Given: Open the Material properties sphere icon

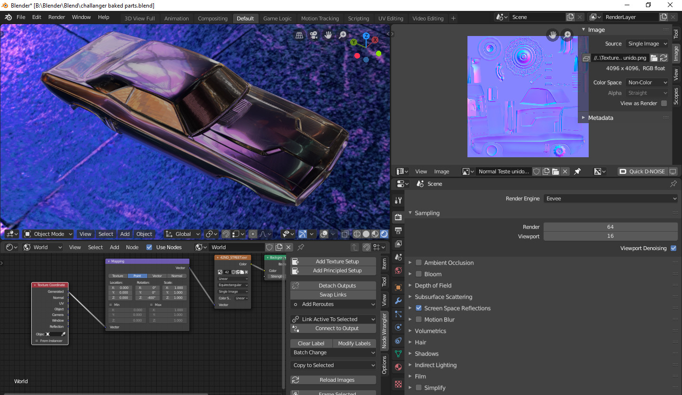Looking at the screenshot, I should [398, 367].
